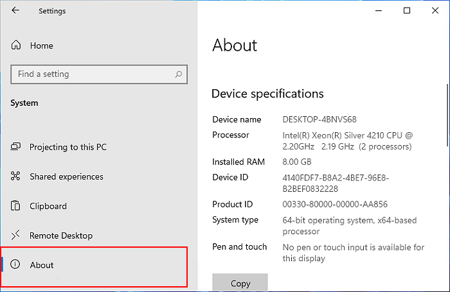This screenshot has width=450, height=292.
Task: Click the System type label
Action: (x=235, y=219)
